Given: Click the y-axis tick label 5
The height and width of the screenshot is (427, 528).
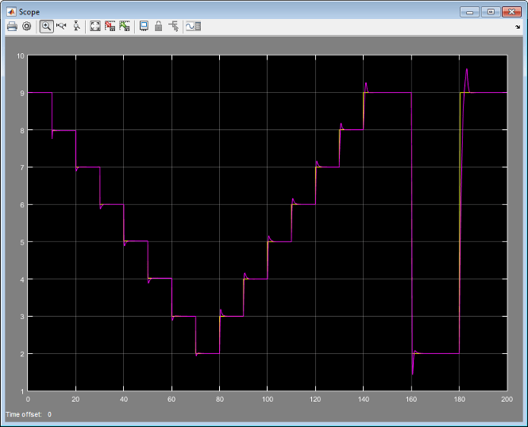Looking at the screenshot, I should 22,242.
